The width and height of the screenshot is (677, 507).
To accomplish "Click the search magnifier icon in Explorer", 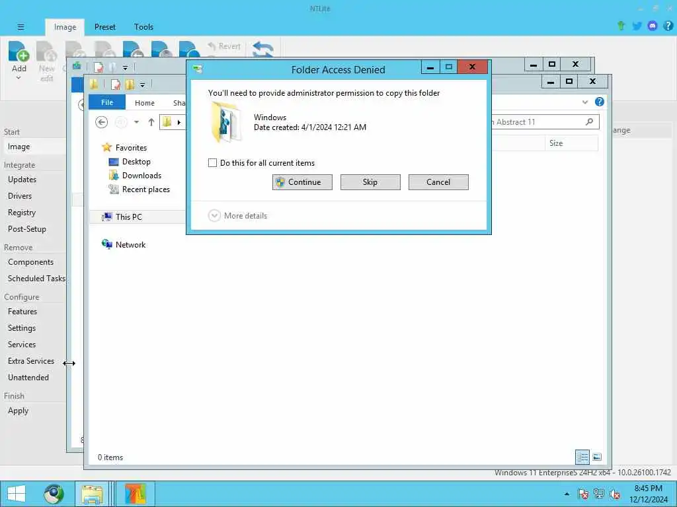I will tap(589, 122).
